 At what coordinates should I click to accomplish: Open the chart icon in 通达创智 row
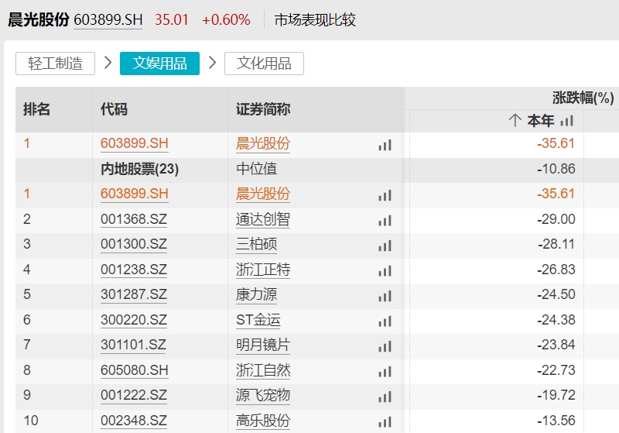385,220
